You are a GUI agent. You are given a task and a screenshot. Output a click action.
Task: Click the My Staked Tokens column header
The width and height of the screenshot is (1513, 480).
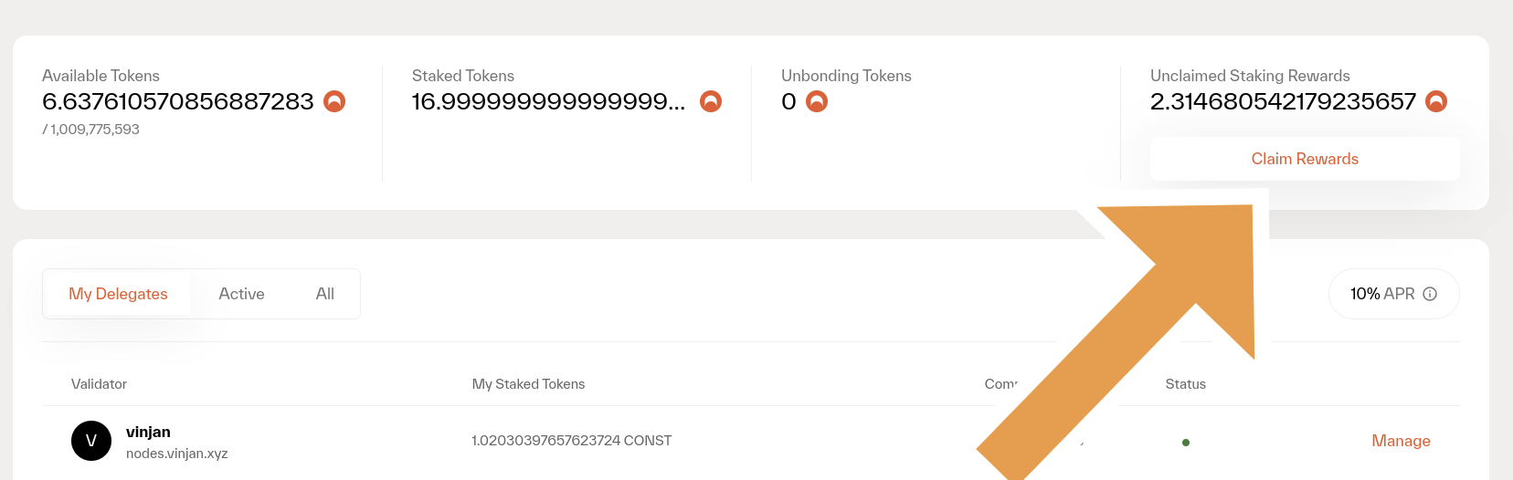(x=528, y=384)
